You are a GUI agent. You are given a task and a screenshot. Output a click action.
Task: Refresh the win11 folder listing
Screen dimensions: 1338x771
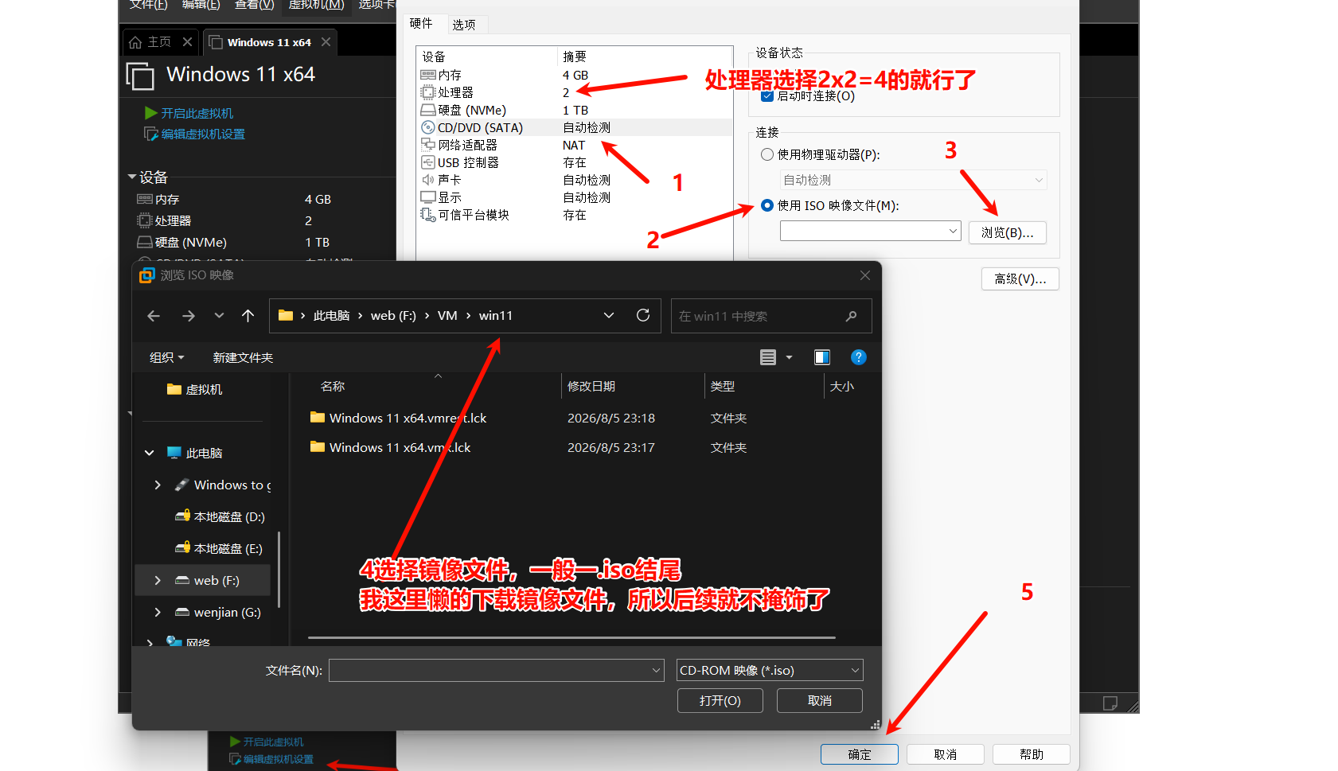click(x=643, y=315)
